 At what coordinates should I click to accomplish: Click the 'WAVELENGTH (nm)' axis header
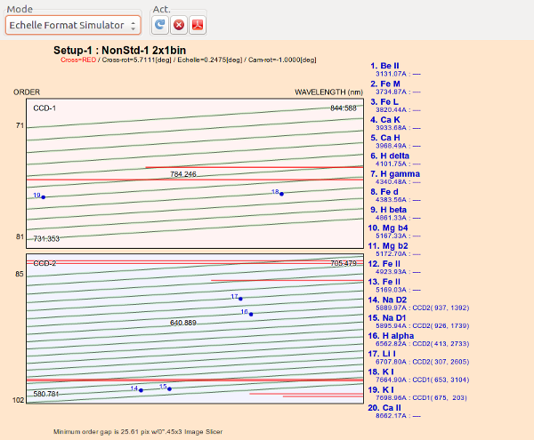(x=329, y=92)
